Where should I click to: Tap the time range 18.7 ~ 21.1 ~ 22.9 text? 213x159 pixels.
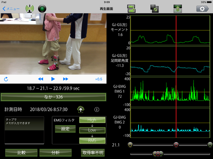pyautogui.click(x=53, y=88)
